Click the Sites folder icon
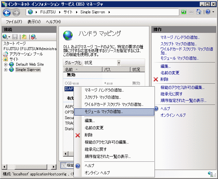This screenshot has height=179, width=218. (6, 59)
